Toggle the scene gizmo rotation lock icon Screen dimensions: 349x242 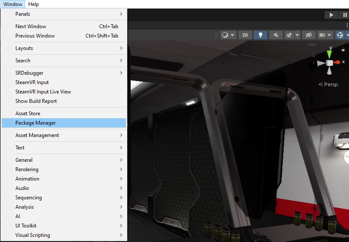343,50
